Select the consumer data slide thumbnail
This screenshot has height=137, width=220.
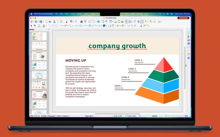39,56
